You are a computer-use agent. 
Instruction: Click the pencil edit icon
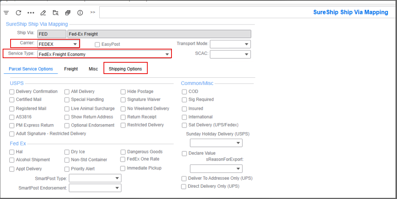click(x=43, y=12)
